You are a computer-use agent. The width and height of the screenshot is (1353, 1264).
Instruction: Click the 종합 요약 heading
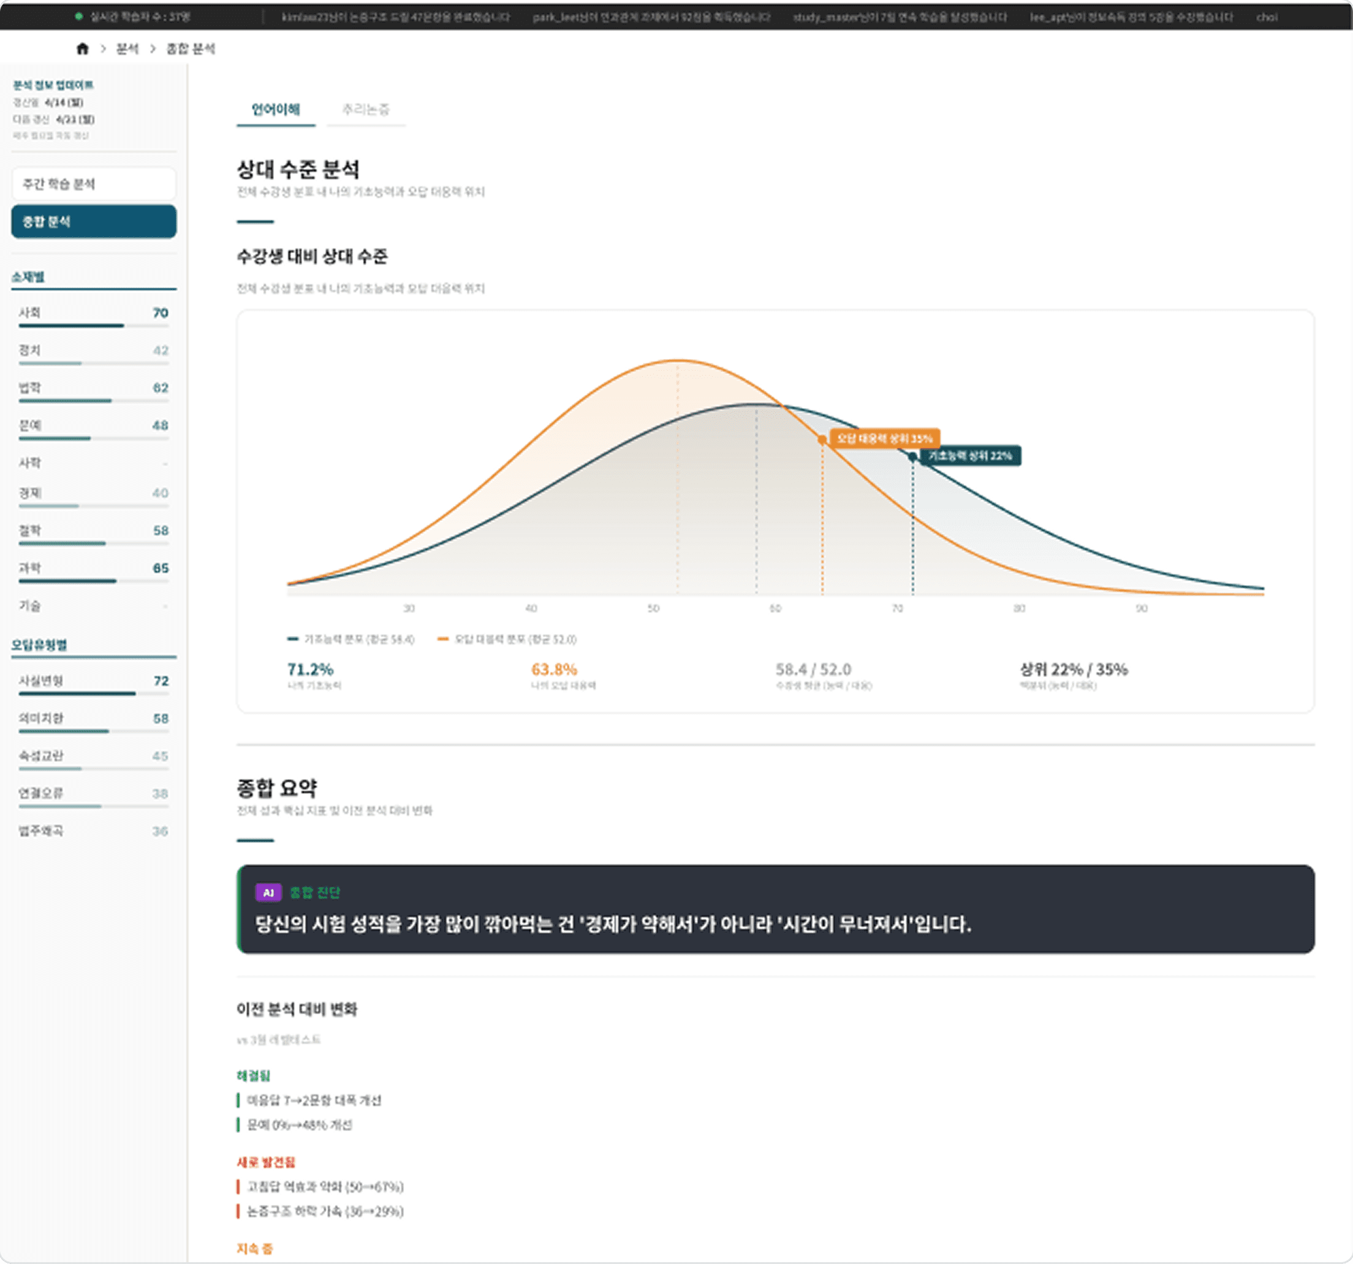coord(277,787)
